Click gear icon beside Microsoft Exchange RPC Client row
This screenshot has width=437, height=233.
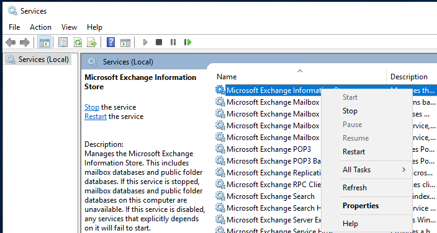point(220,184)
